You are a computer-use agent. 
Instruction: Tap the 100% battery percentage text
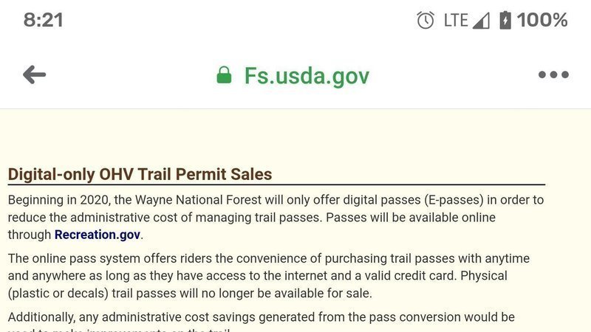coord(542,21)
